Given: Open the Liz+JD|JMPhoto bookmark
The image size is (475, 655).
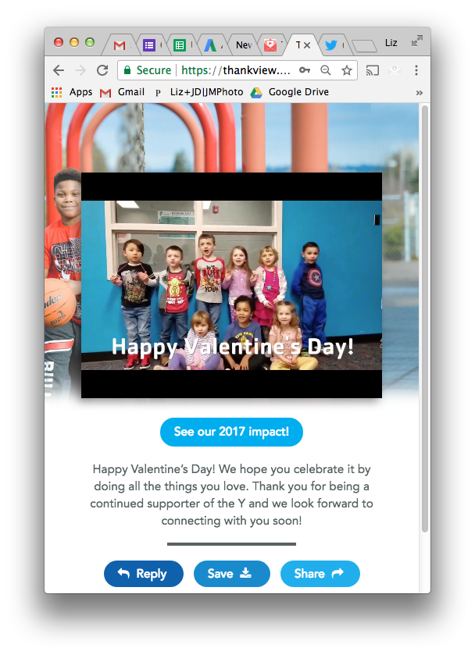Looking at the screenshot, I should coord(199,92).
